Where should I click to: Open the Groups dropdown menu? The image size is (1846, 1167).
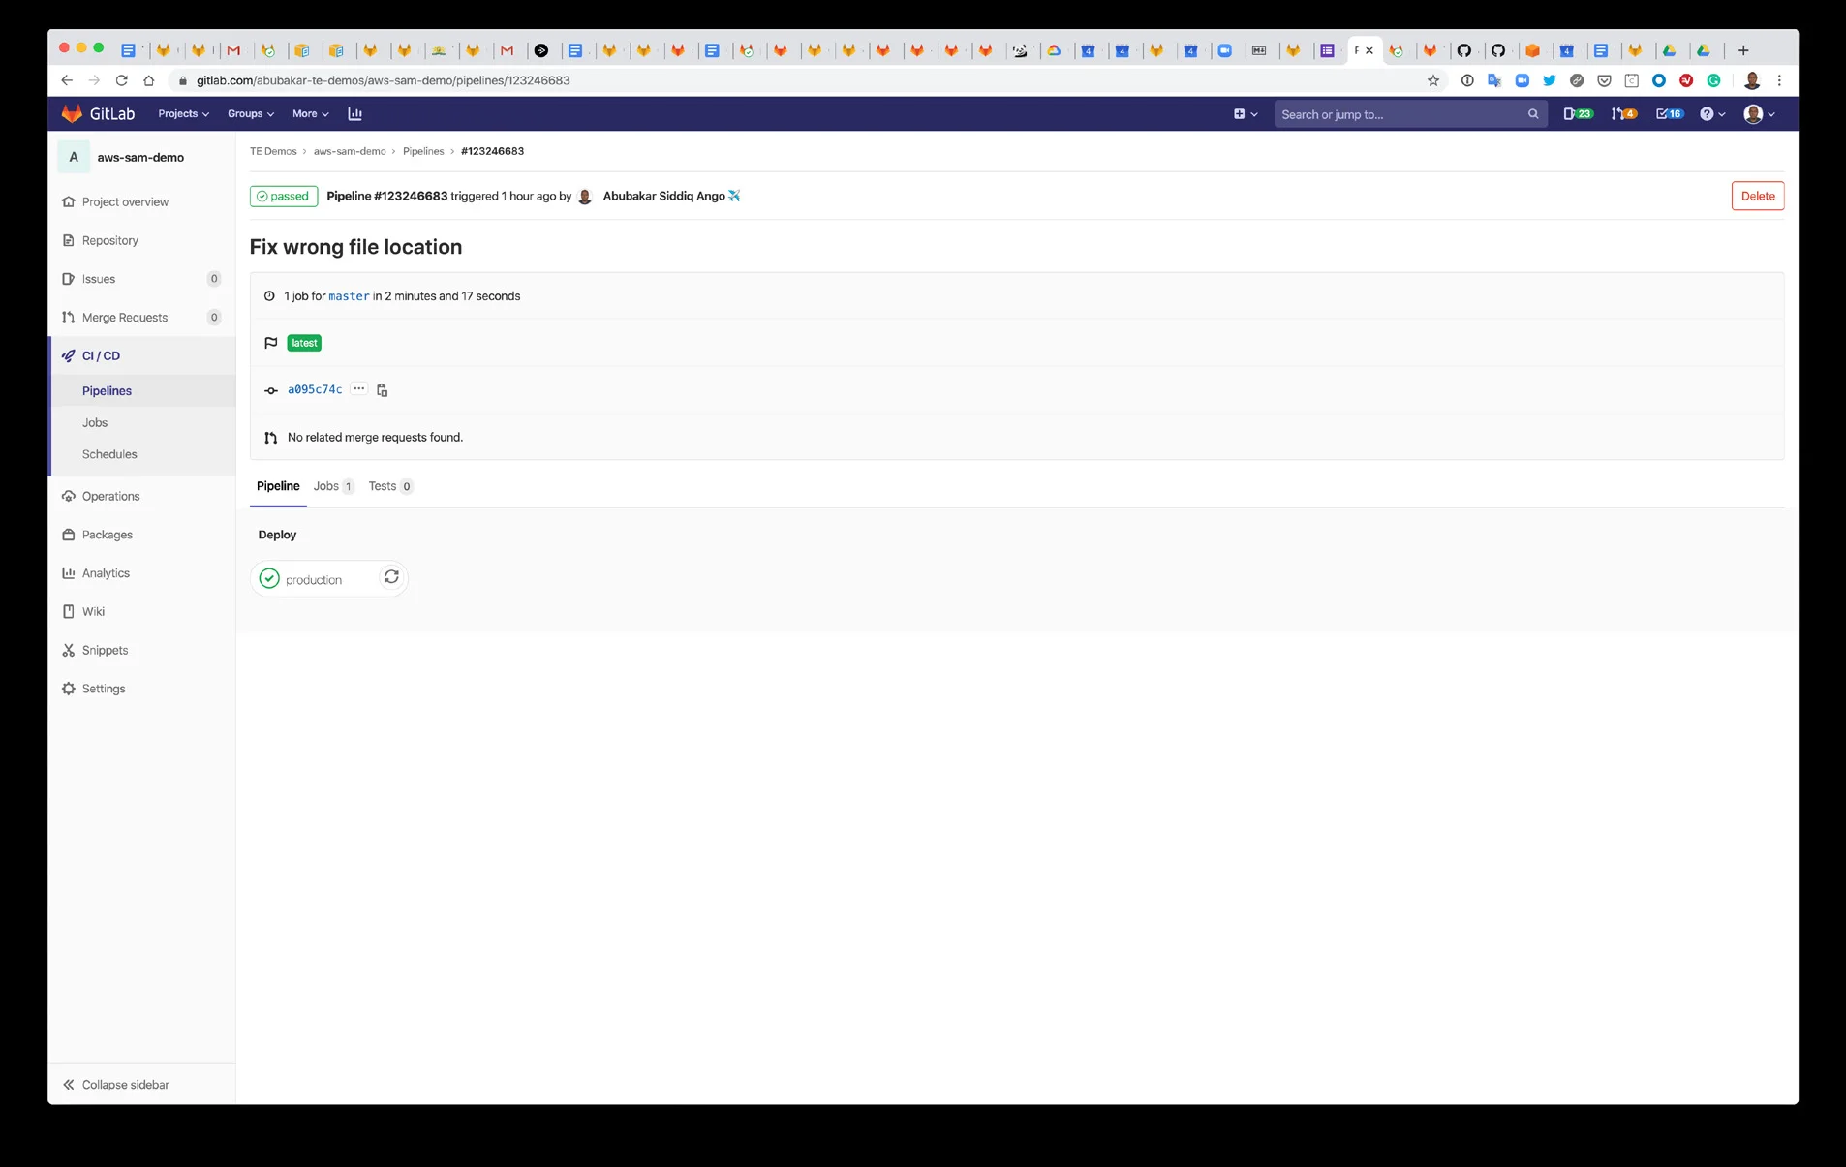click(250, 114)
